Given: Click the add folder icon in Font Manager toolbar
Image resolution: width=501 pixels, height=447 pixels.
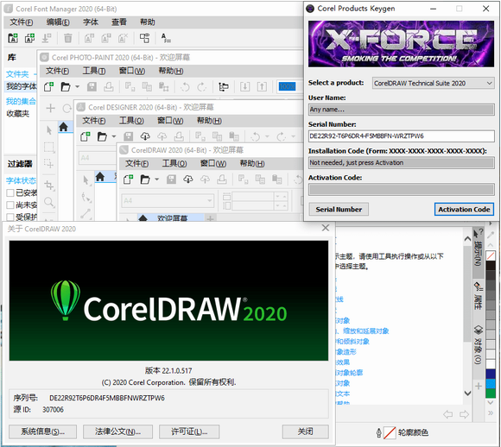Looking at the screenshot, I should click(13, 38).
